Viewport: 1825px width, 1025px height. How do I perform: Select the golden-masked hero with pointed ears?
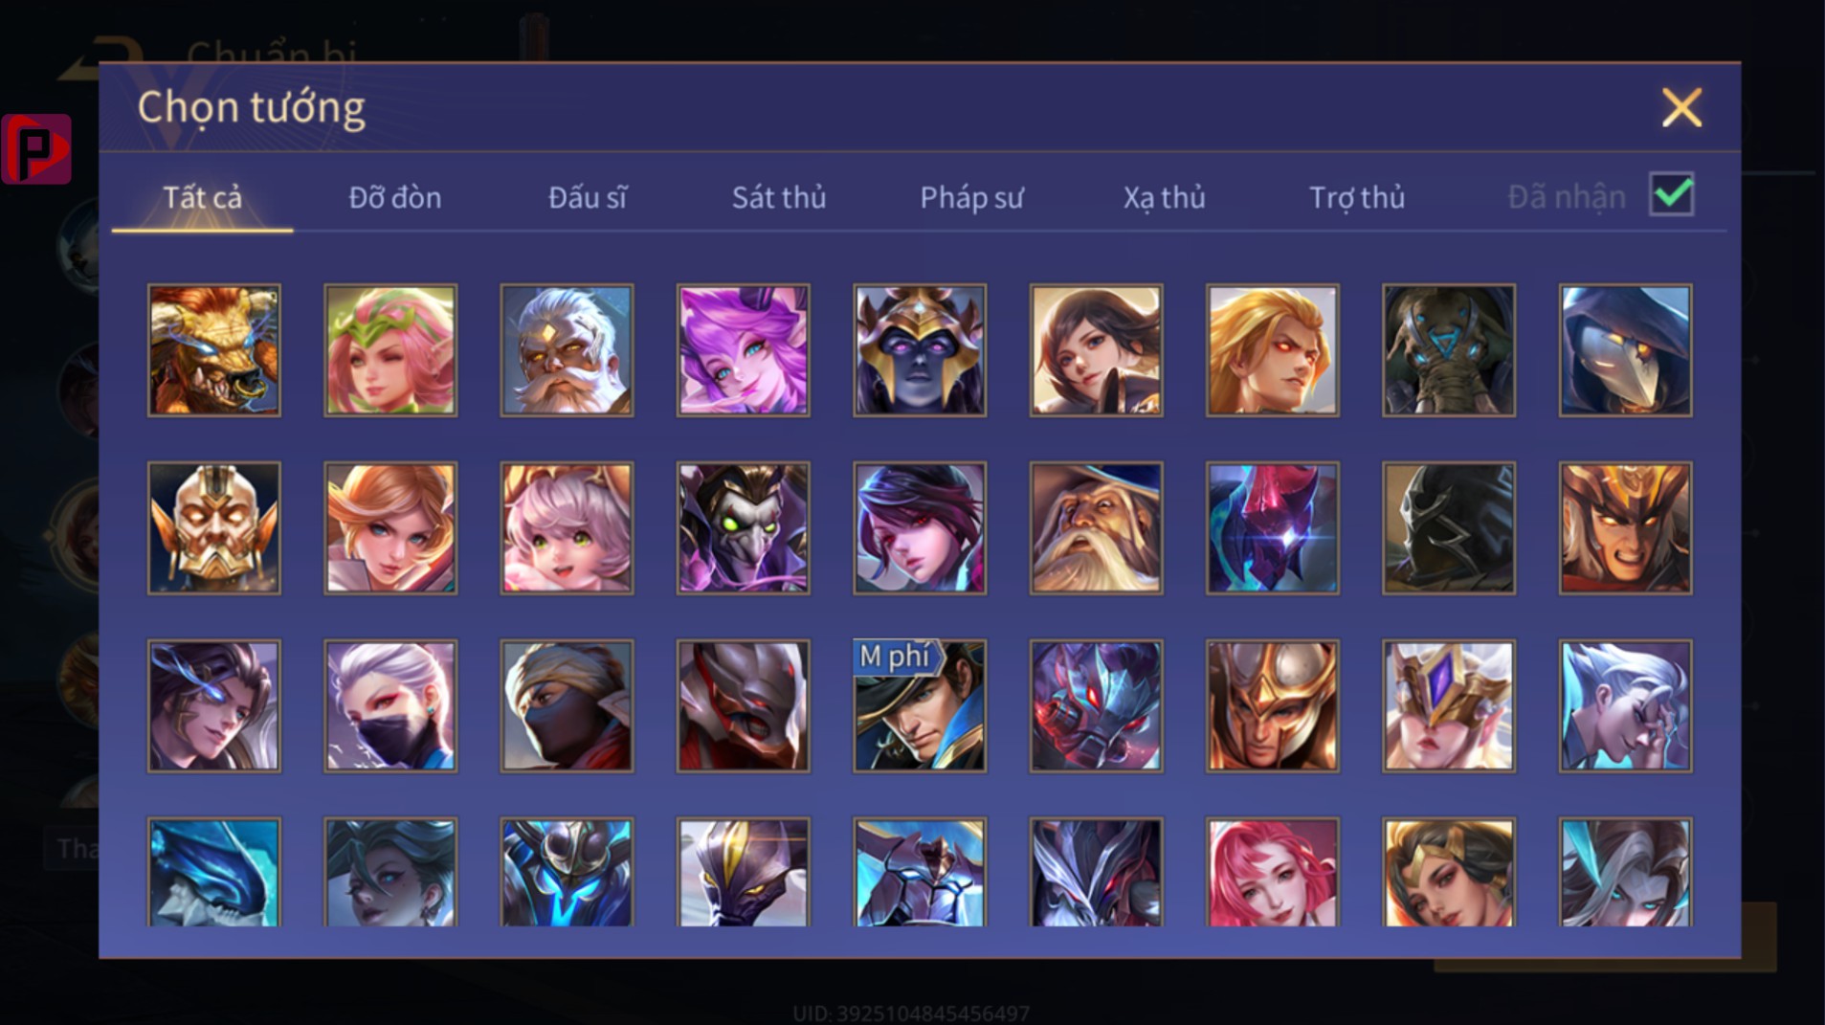[213, 527]
